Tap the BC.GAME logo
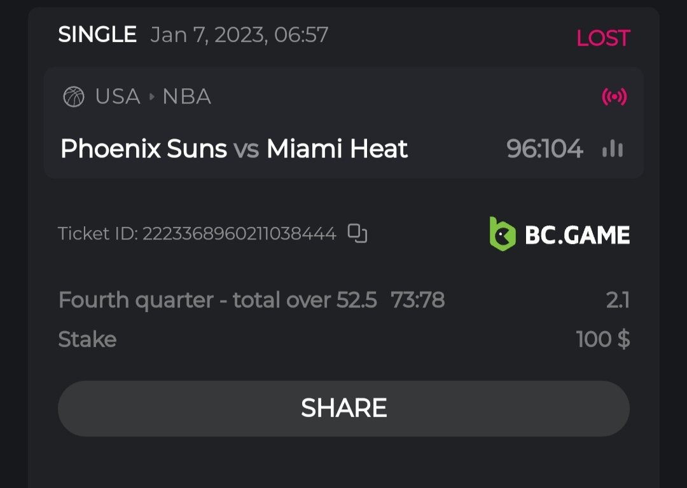Image resolution: width=687 pixels, height=488 pixels. point(559,234)
